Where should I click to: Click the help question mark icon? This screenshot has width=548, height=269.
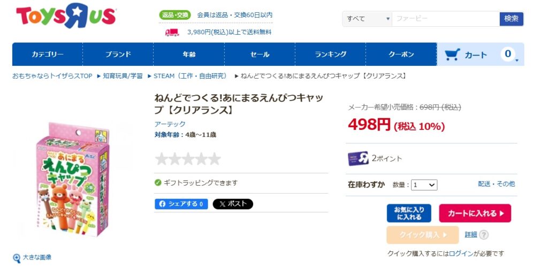(x=484, y=235)
